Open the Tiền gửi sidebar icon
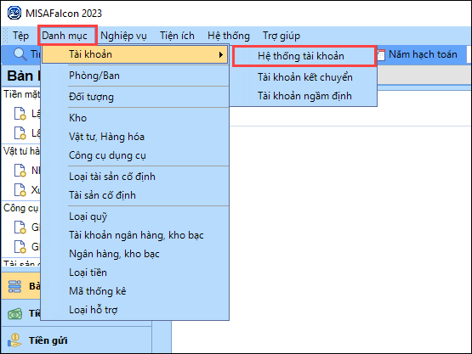This screenshot has width=472, height=354. [x=14, y=340]
